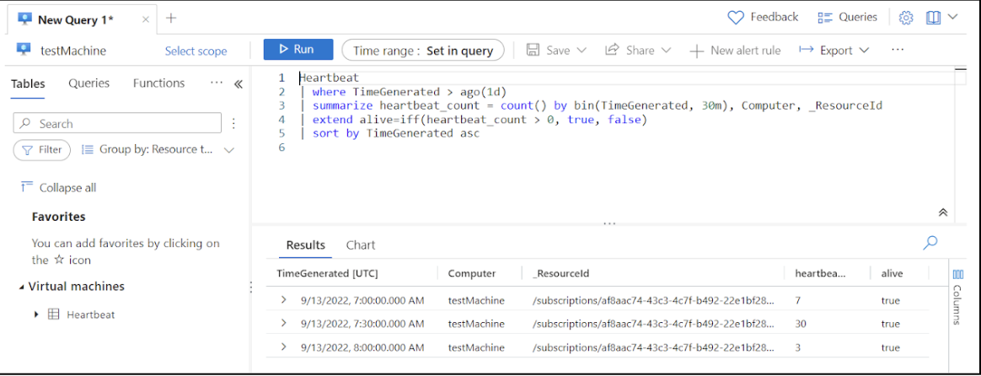Screen dimensions: 981x376
Task: Switch to the Results tab
Action: point(305,245)
